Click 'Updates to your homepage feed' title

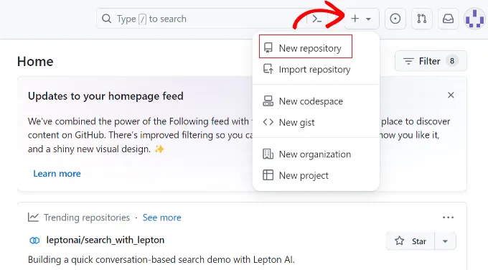click(x=105, y=96)
